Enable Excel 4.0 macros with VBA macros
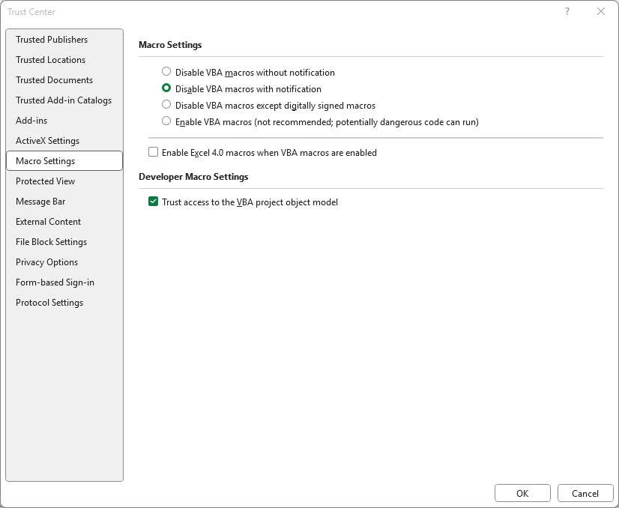Image resolution: width=619 pixels, height=508 pixels. coord(153,151)
